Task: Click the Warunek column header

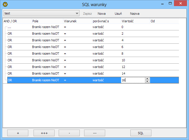Action: pyautogui.click(x=78, y=21)
